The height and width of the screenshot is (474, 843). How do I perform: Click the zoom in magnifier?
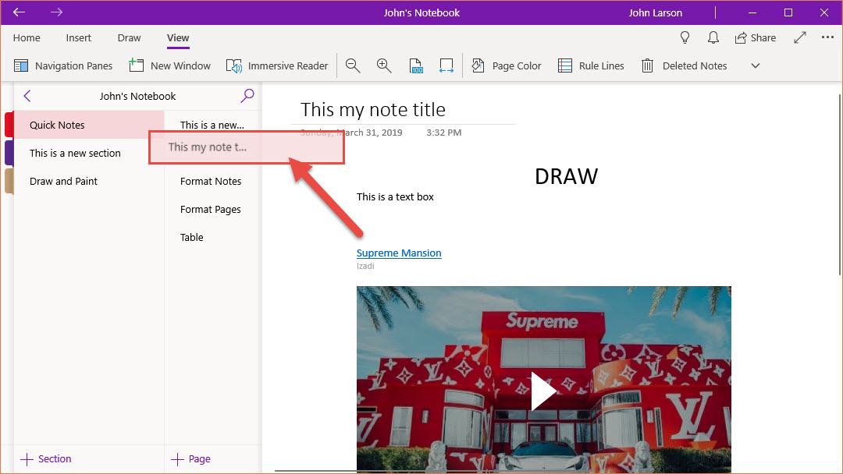(383, 66)
